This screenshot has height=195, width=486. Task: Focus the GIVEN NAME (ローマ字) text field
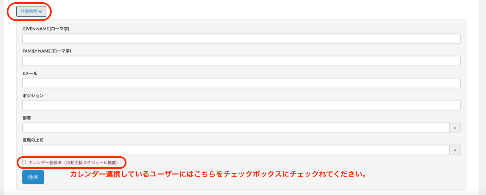point(241,39)
